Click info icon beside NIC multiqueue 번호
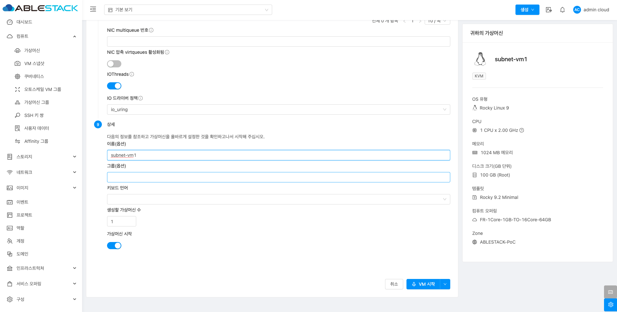This screenshot has height=312, width=617. tap(151, 30)
